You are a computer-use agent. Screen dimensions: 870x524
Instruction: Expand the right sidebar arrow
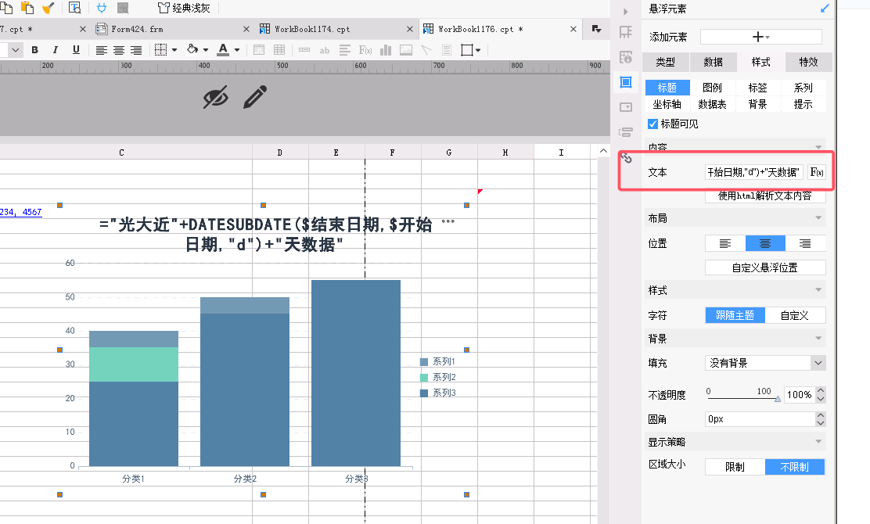(x=625, y=11)
